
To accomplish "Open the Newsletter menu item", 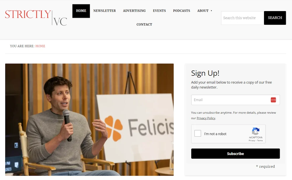I will (105, 11).
